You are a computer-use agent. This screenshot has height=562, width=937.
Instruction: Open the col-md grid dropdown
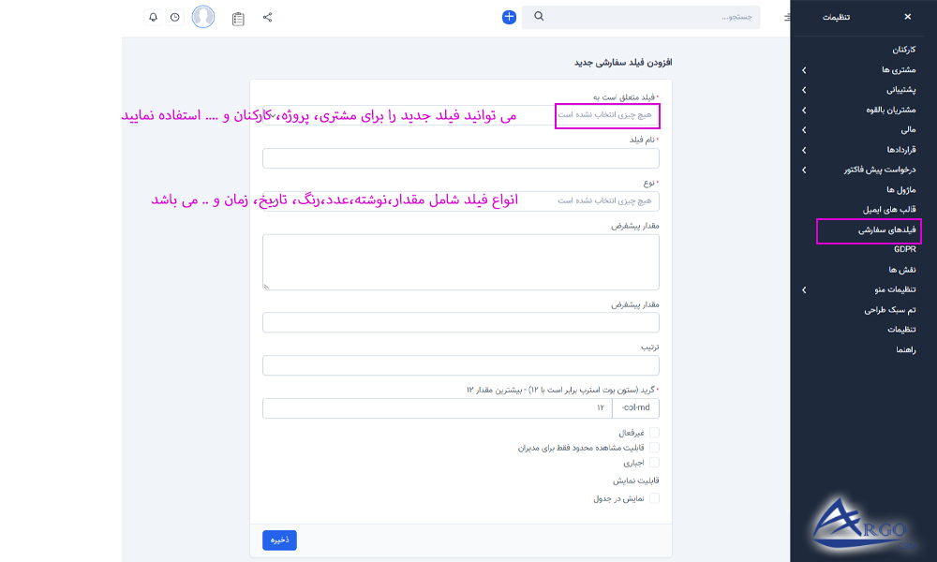pyautogui.click(x=637, y=407)
